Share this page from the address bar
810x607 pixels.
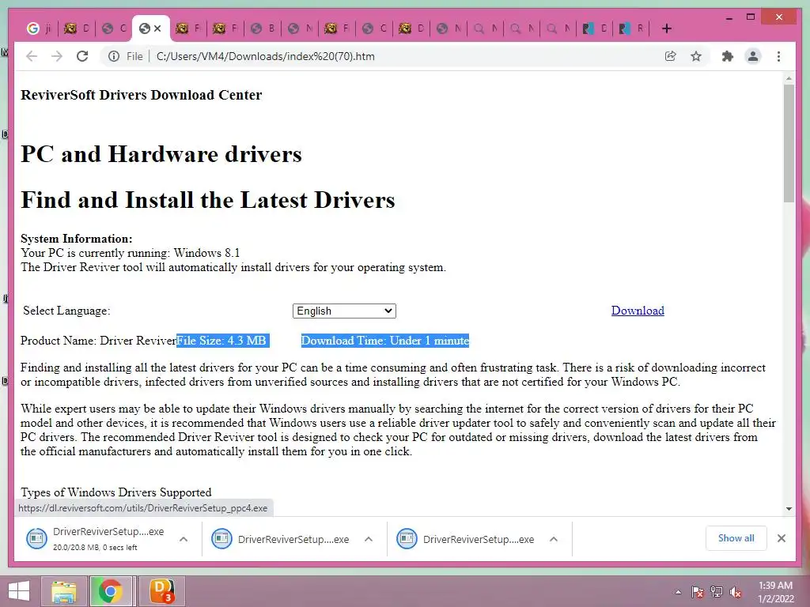[x=670, y=56]
